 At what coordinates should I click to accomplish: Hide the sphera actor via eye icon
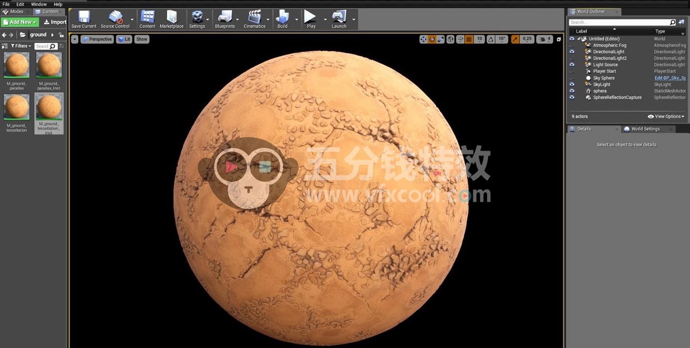(x=572, y=91)
